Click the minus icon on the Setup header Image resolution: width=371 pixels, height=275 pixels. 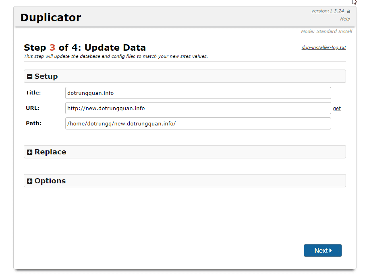click(29, 76)
